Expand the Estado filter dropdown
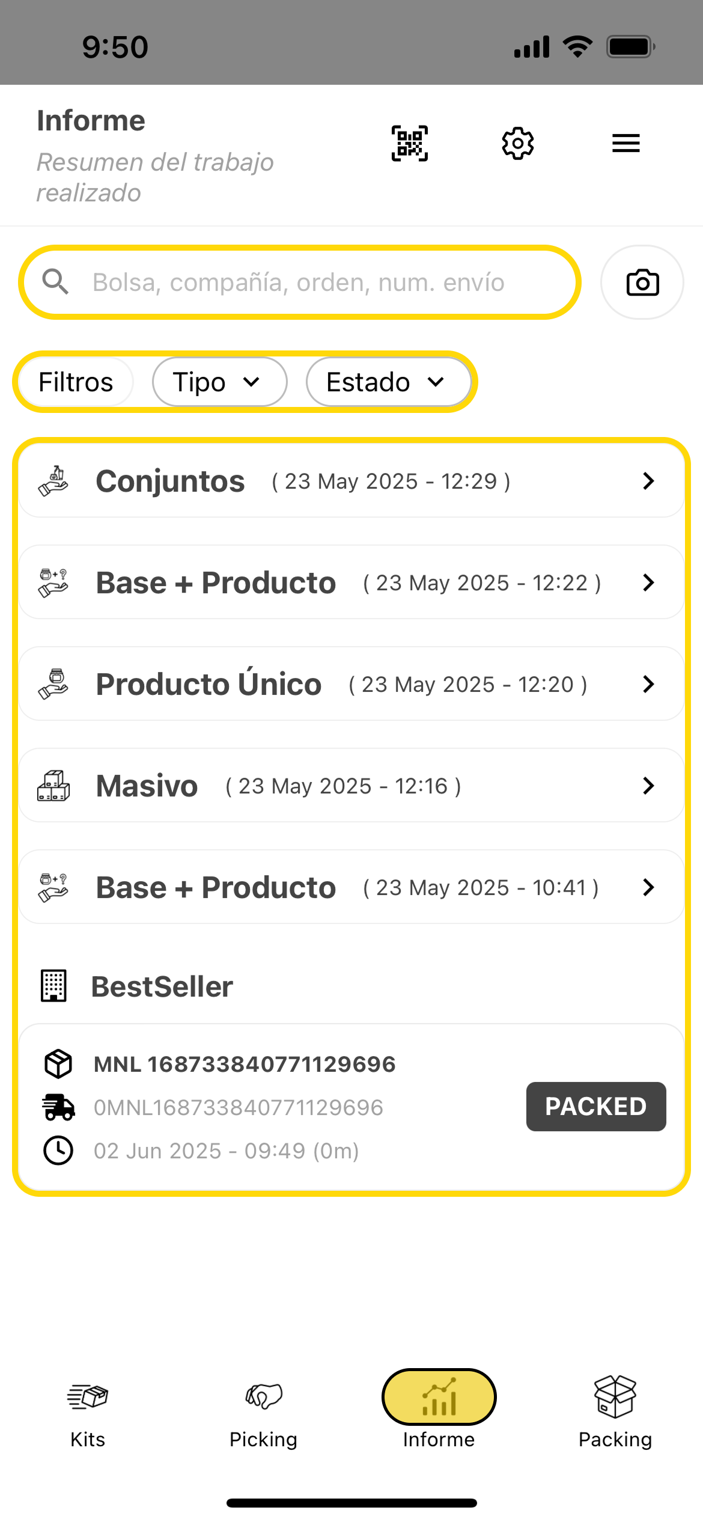 tap(388, 382)
